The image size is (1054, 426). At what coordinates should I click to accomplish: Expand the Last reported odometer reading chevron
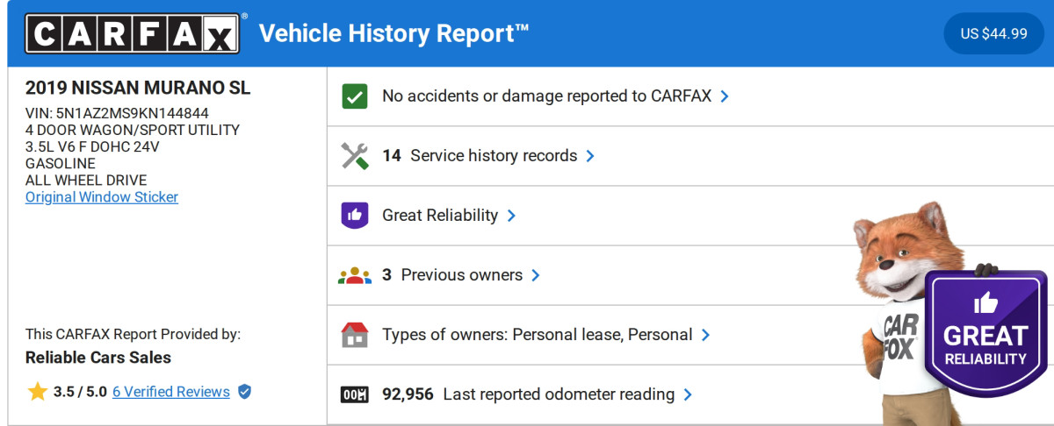click(688, 394)
